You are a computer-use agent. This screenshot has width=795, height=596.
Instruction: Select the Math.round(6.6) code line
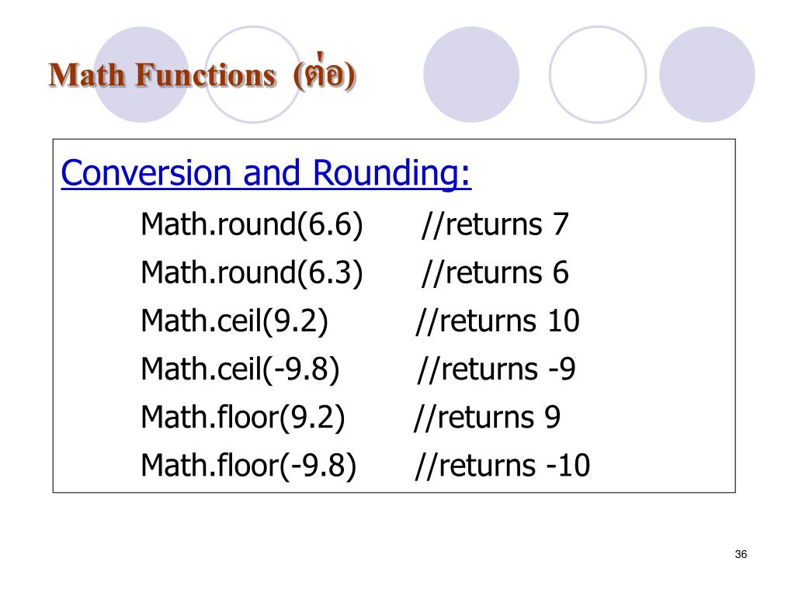coord(252,224)
